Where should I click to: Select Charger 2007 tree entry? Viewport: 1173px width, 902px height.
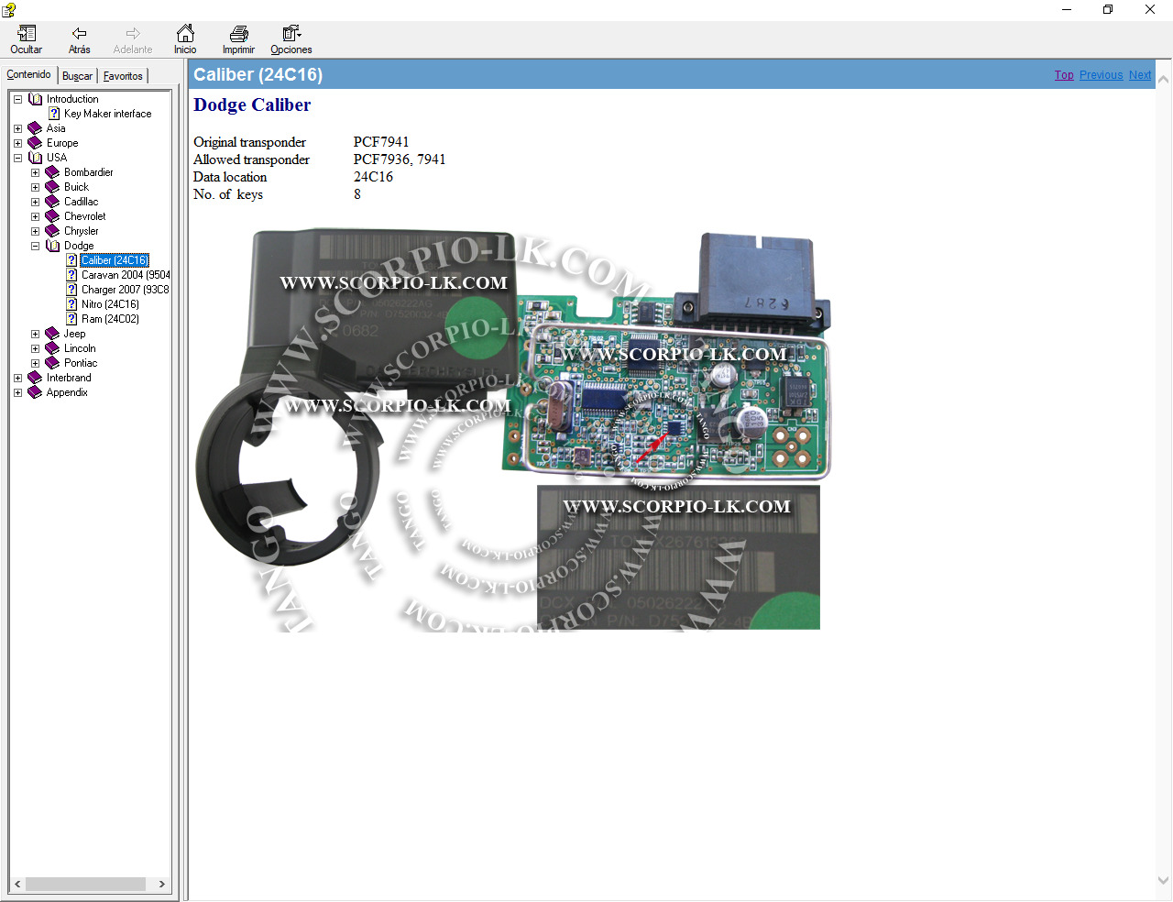pyautogui.click(x=125, y=290)
